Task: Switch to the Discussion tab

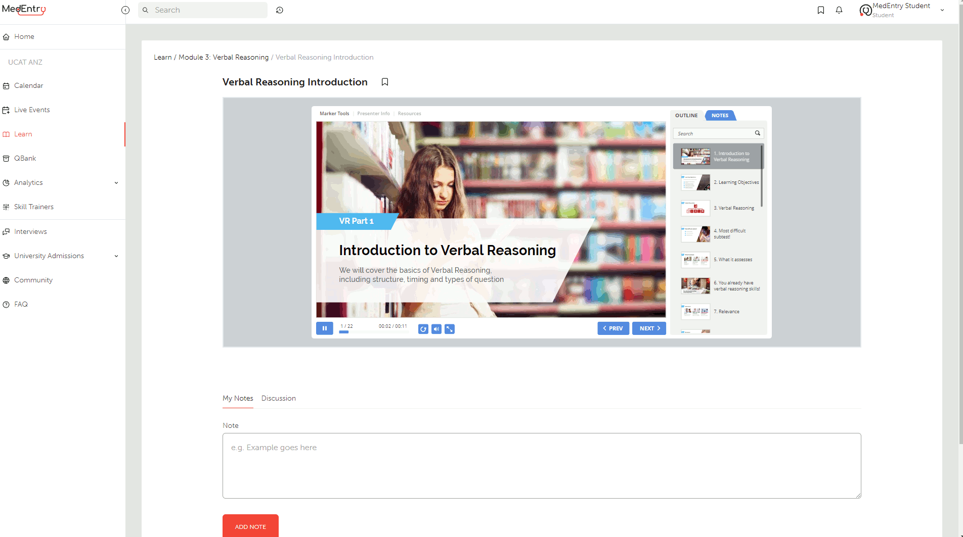Action: coord(278,398)
